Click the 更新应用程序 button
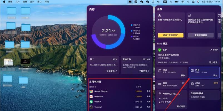The height and width of the screenshot is (111, 223). 201,35
